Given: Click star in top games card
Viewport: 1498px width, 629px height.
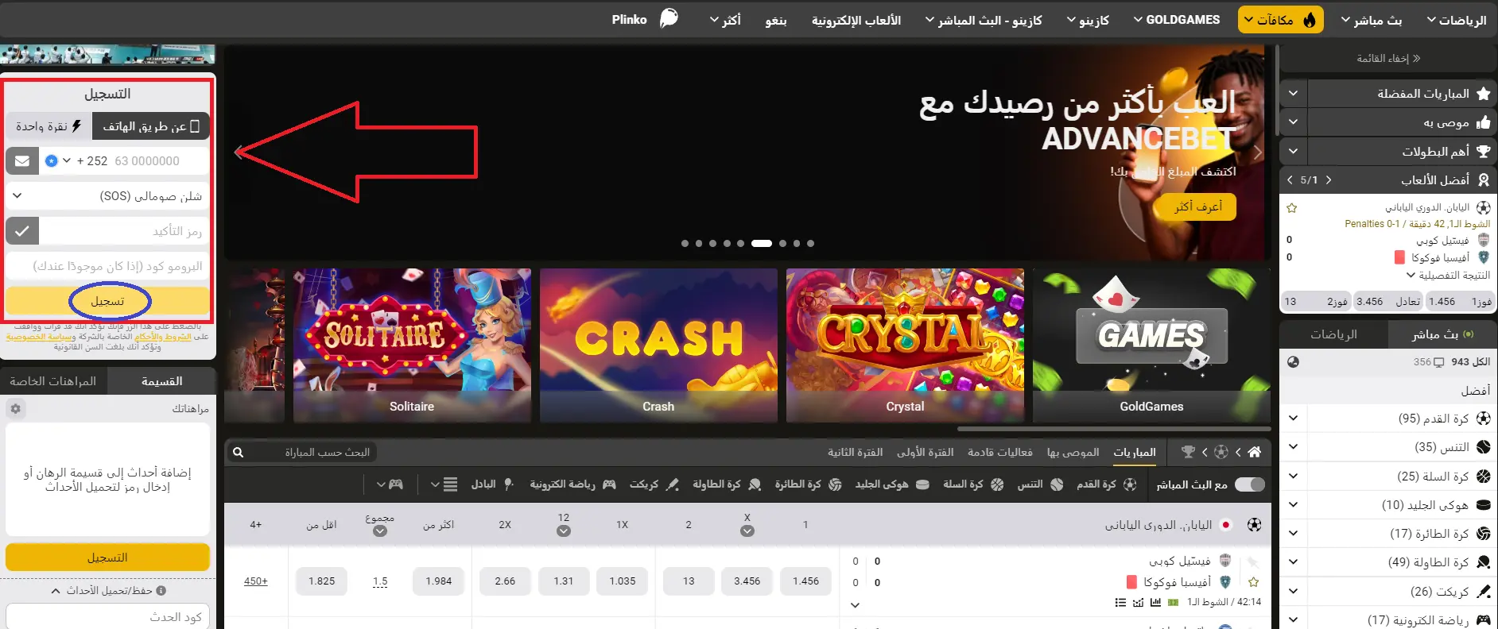Looking at the screenshot, I should click(1291, 208).
